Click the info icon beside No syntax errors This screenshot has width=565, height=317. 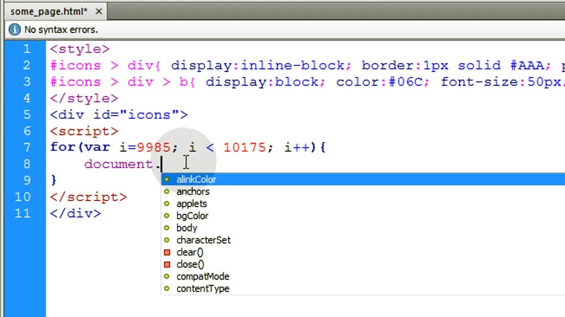pyautogui.click(x=15, y=29)
